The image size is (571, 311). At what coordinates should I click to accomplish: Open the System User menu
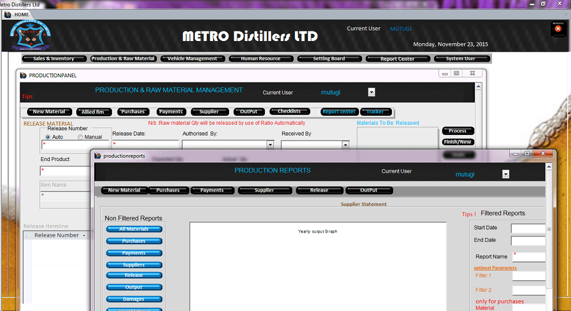[x=461, y=59]
